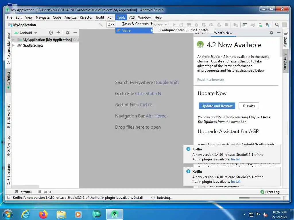Open Windows Explorer from the taskbar
Screen dimensions: 294x220
coord(61,214)
